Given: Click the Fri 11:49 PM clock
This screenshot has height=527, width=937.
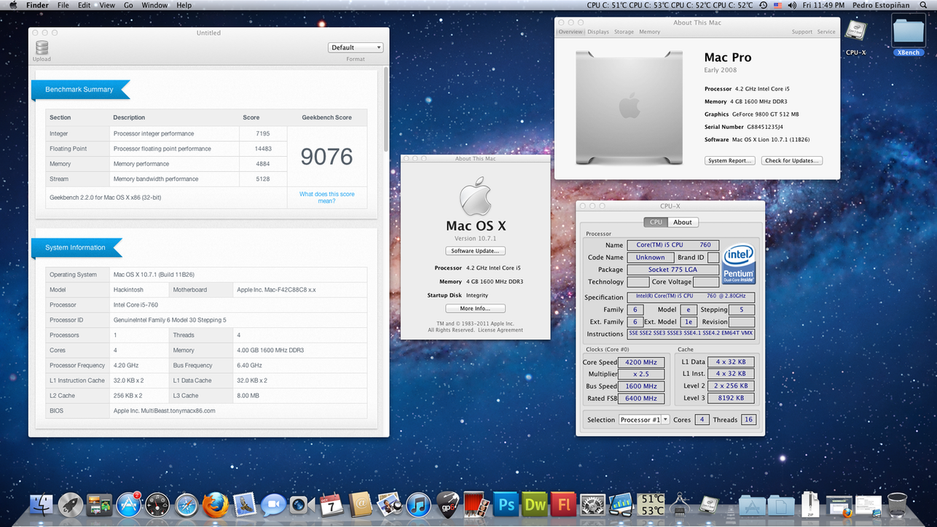Looking at the screenshot, I should 823,5.
